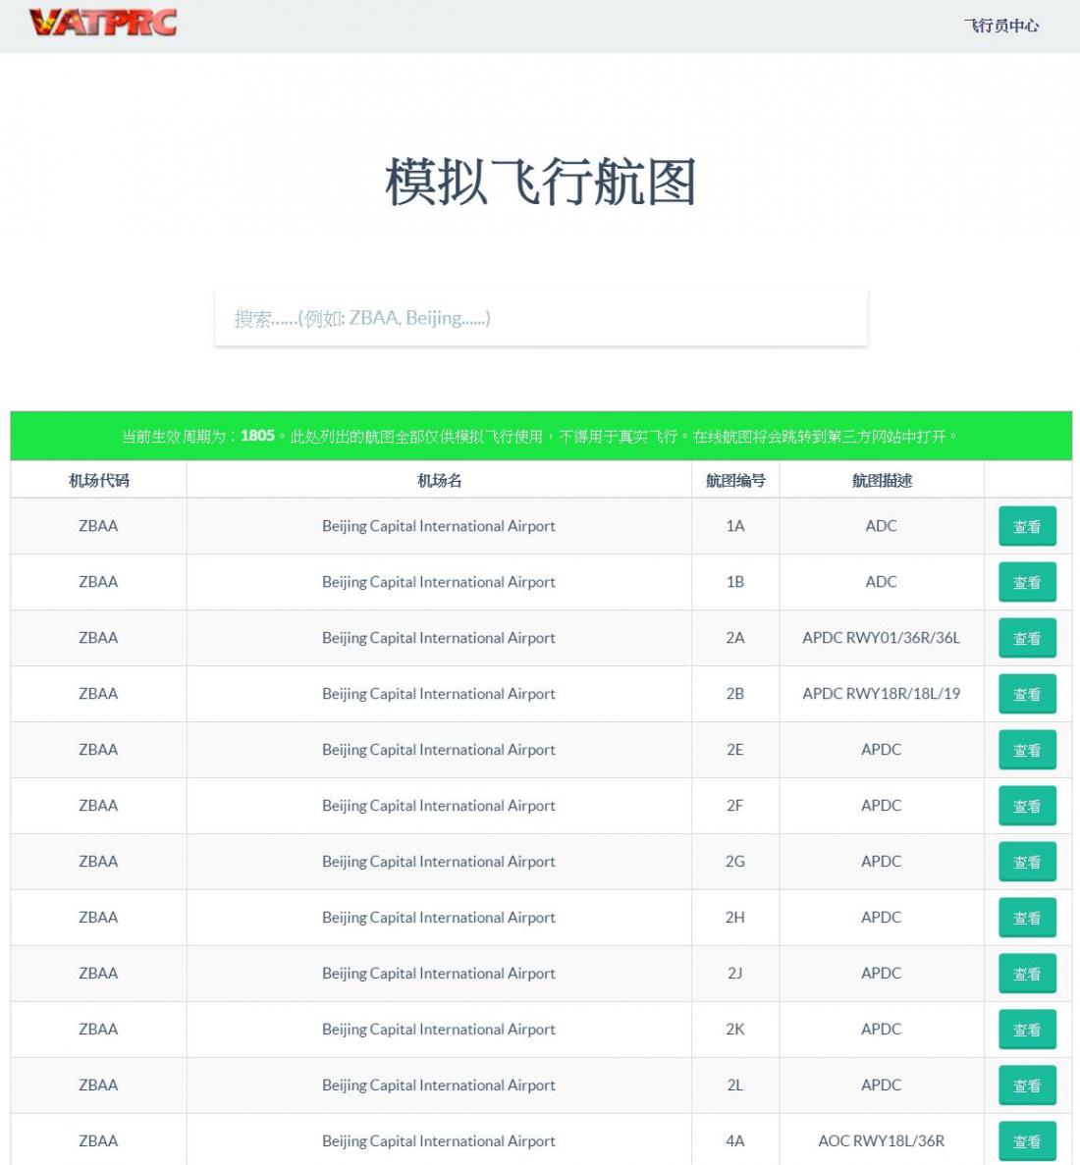Open chart 2B APDC RWY18R/18L/19
This screenshot has width=1080, height=1165.
point(1027,694)
